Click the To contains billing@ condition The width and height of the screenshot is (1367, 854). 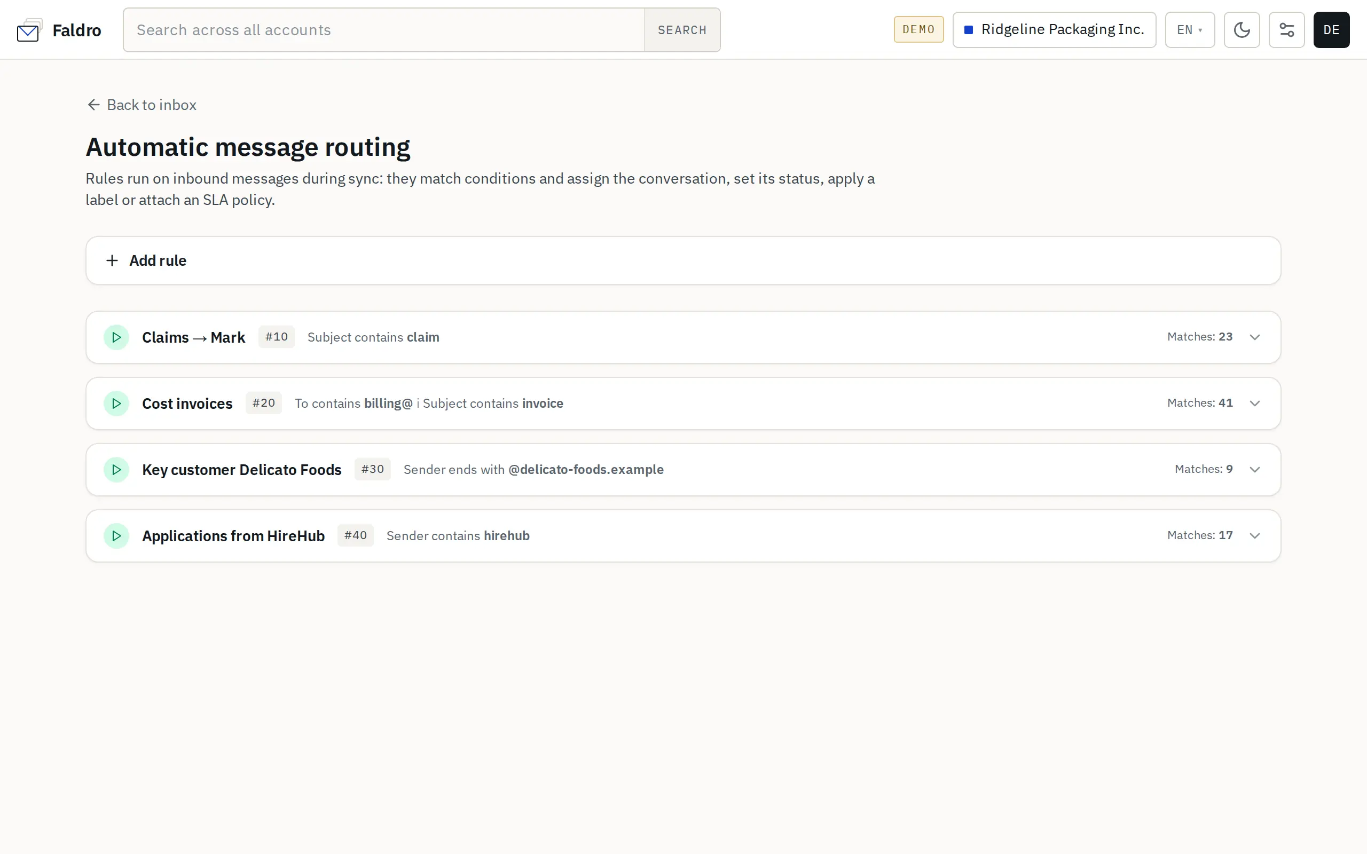(353, 404)
